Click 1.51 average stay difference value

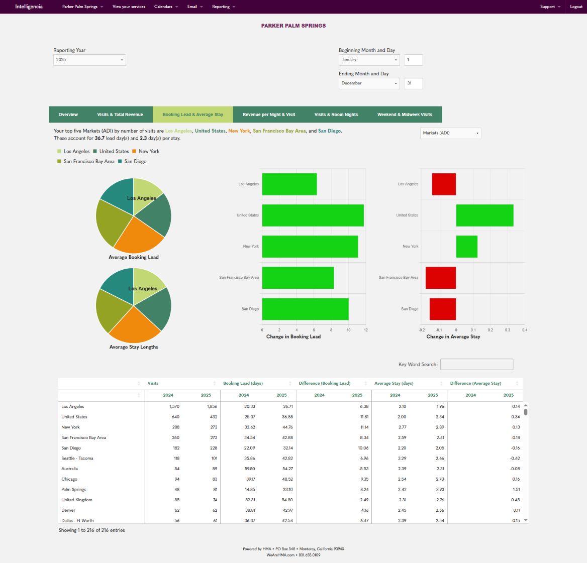(x=516, y=490)
